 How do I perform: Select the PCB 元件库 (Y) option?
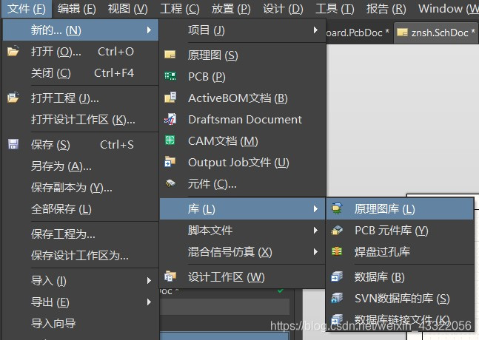click(400, 230)
